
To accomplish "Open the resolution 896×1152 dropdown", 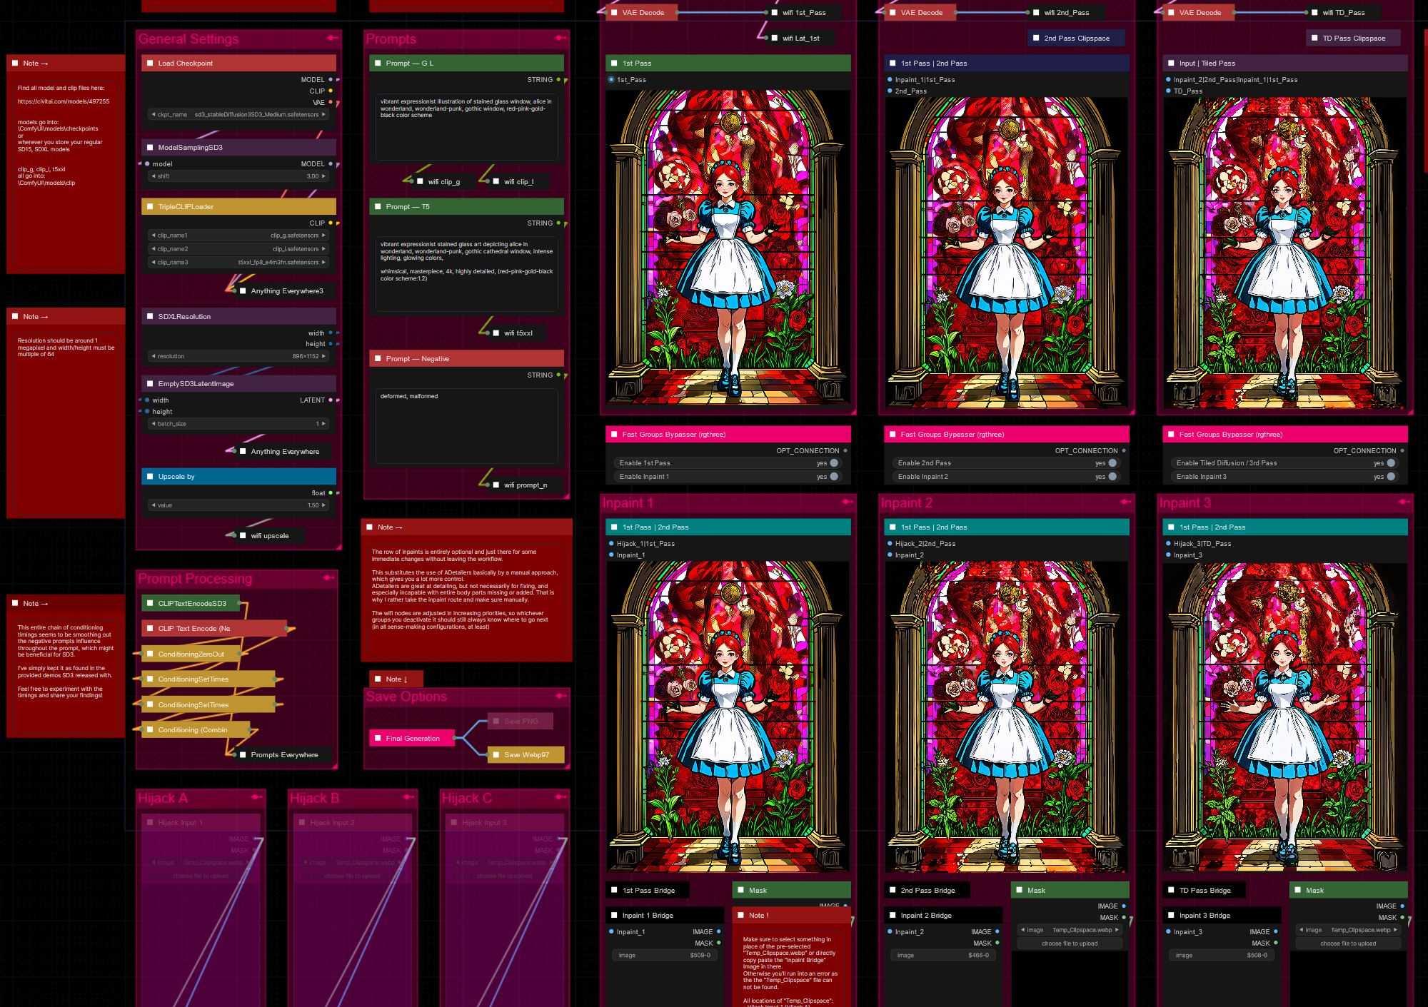I will pyautogui.click(x=238, y=356).
